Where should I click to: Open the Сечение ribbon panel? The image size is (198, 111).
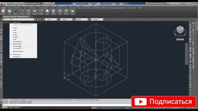[35, 12]
